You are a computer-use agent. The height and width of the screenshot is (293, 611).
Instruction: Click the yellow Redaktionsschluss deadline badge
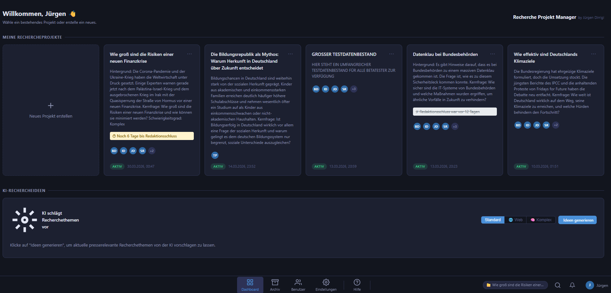[x=152, y=136]
